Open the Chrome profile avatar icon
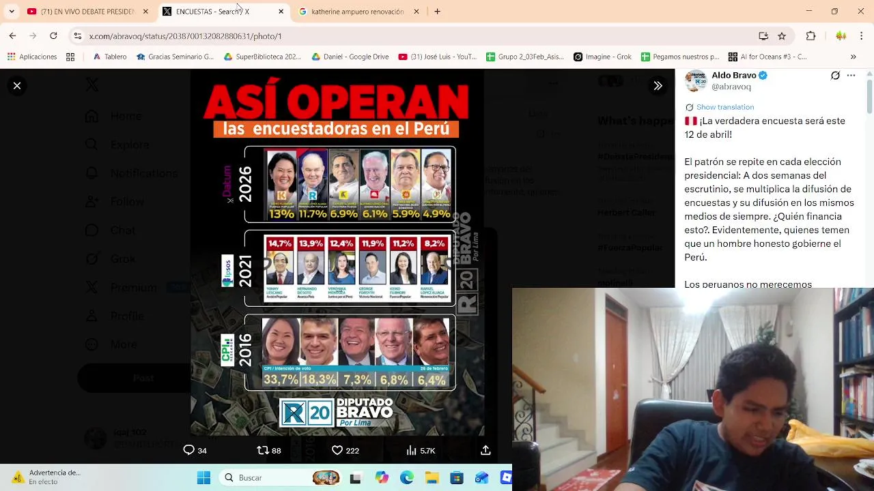 tap(841, 36)
